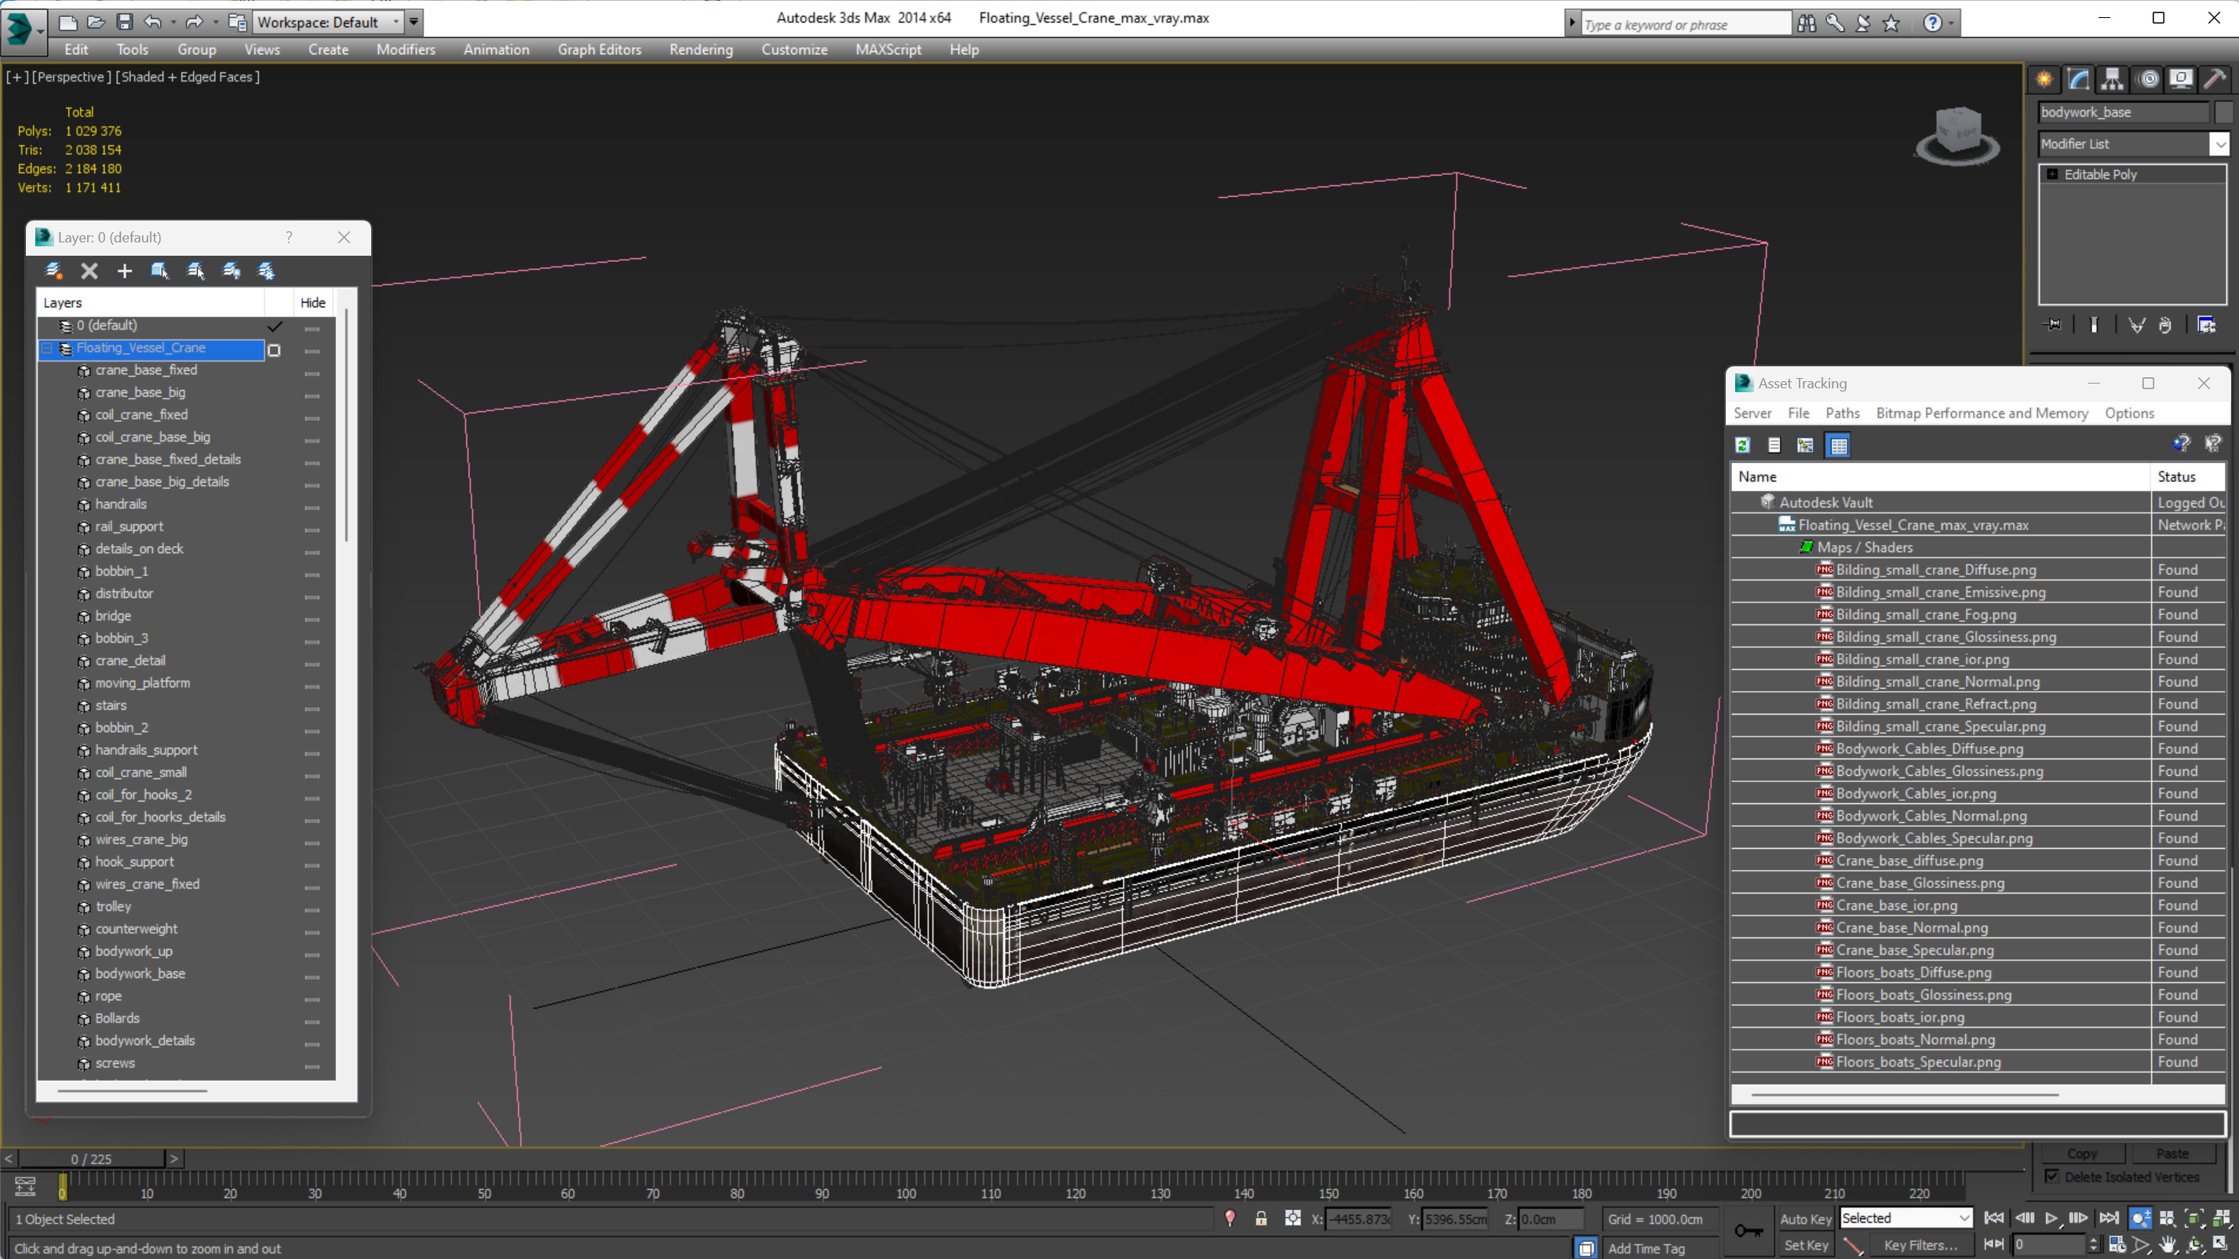The height and width of the screenshot is (1259, 2239).
Task: Click the time slider showing 0 / 225
Action: 91,1159
